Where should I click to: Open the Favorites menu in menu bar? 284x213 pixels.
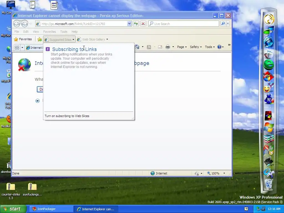click(x=49, y=32)
